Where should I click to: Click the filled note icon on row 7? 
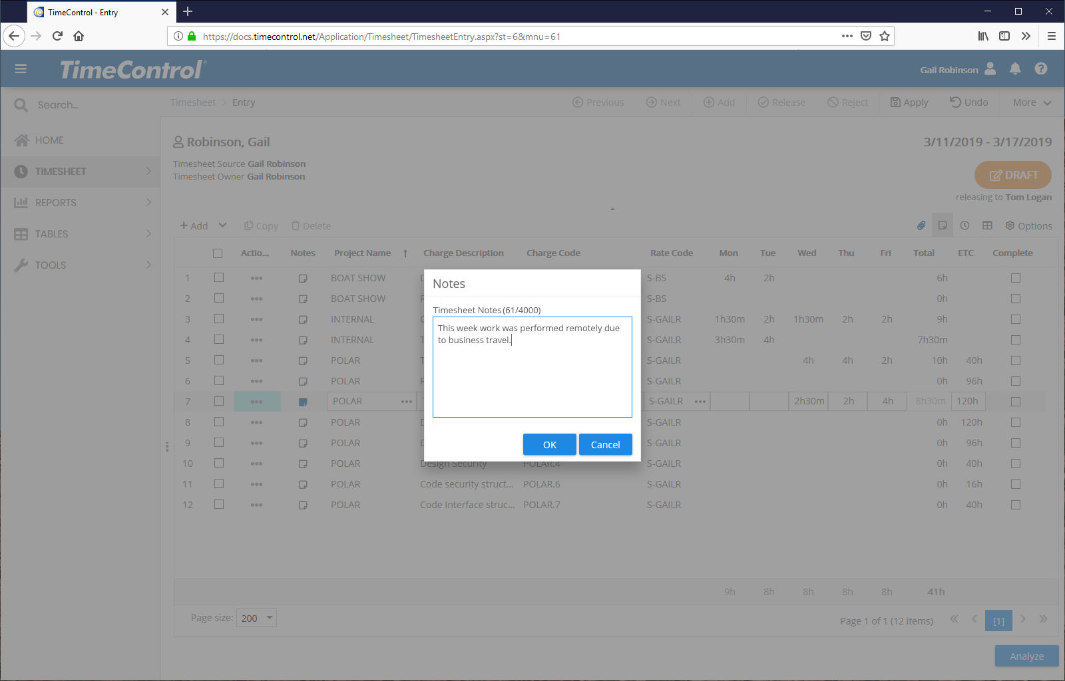pyautogui.click(x=303, y=402)
